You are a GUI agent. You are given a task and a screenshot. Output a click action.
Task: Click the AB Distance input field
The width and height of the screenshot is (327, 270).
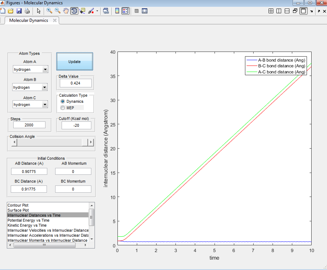click(29, 172)
